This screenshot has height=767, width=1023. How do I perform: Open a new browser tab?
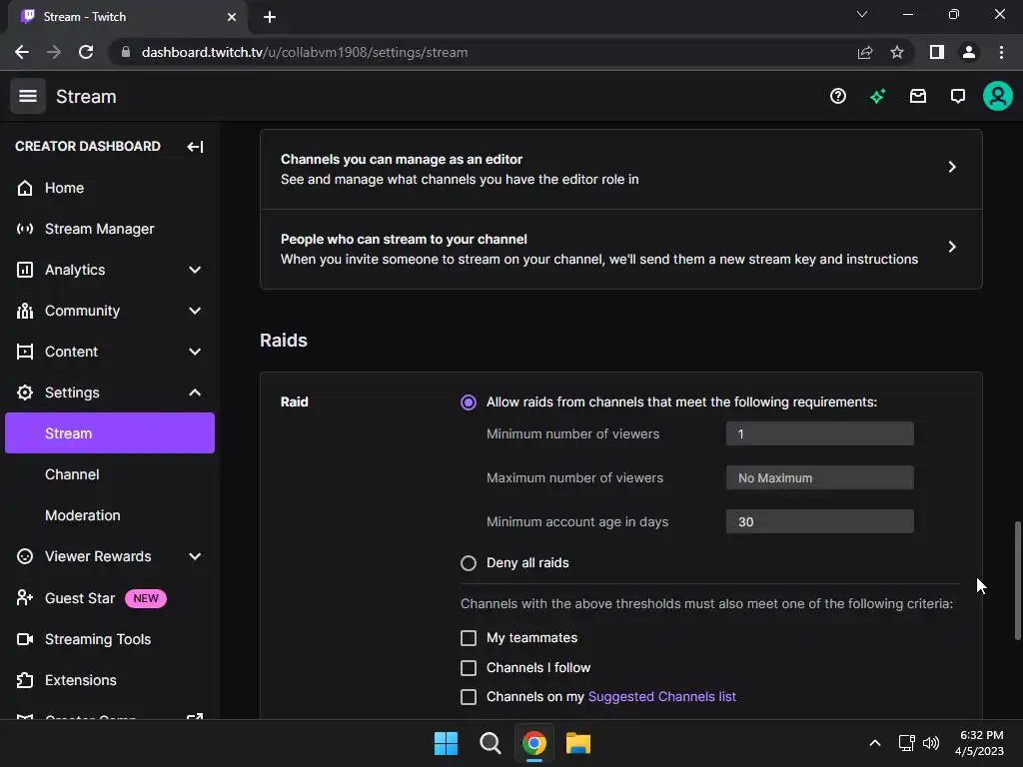[270, 17]
